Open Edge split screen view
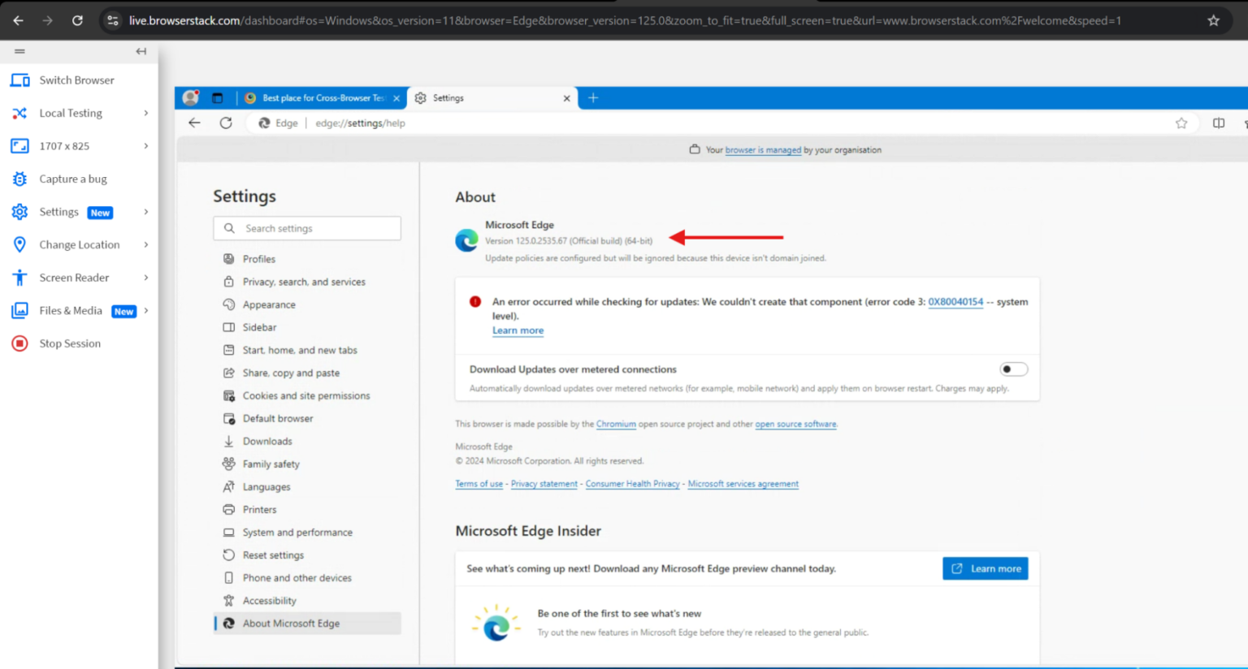Screen dimensions: 1248x669 1218,123
